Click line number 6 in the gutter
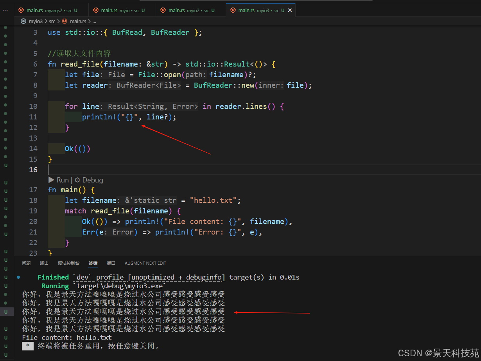 pyautogui.click(x=36, y=64)
